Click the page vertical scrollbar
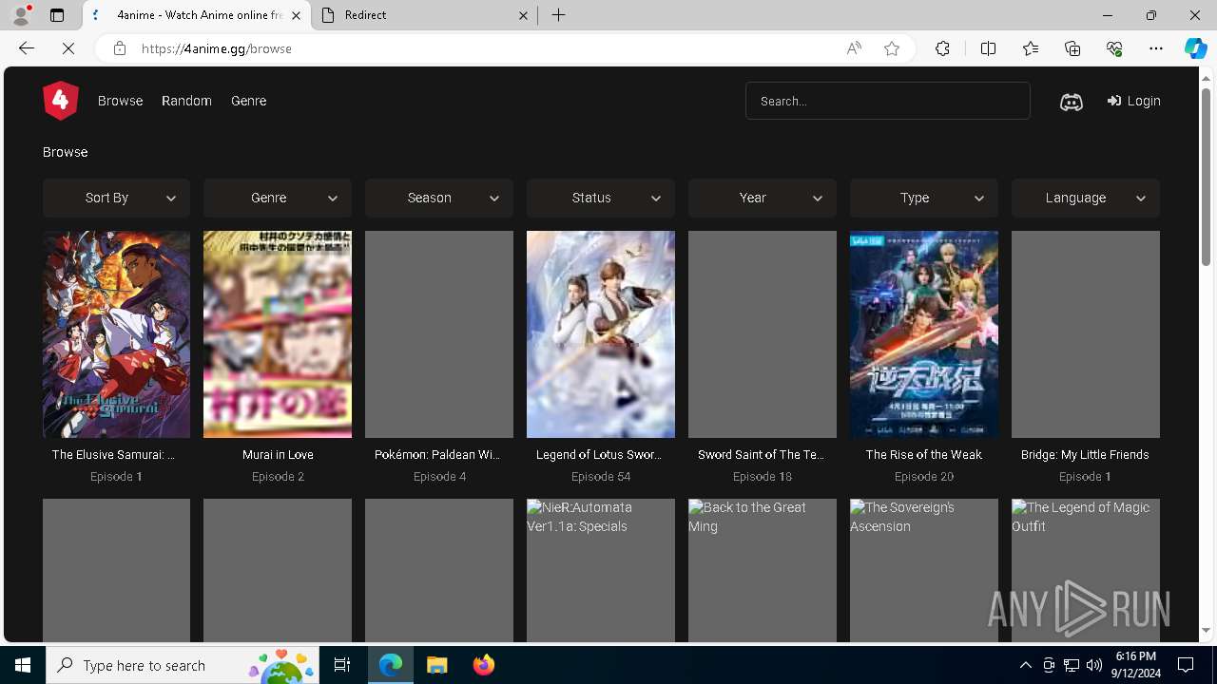The width and height of the screenshot is (1217, 684). pyautogui.click(x=1207, y=179)
